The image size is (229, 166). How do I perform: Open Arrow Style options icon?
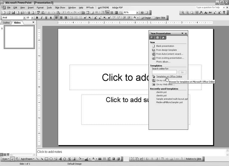(109, 159)
